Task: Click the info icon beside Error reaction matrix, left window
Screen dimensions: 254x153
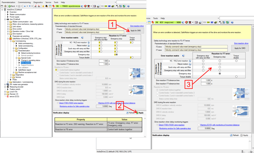Action: coord(82,38)
